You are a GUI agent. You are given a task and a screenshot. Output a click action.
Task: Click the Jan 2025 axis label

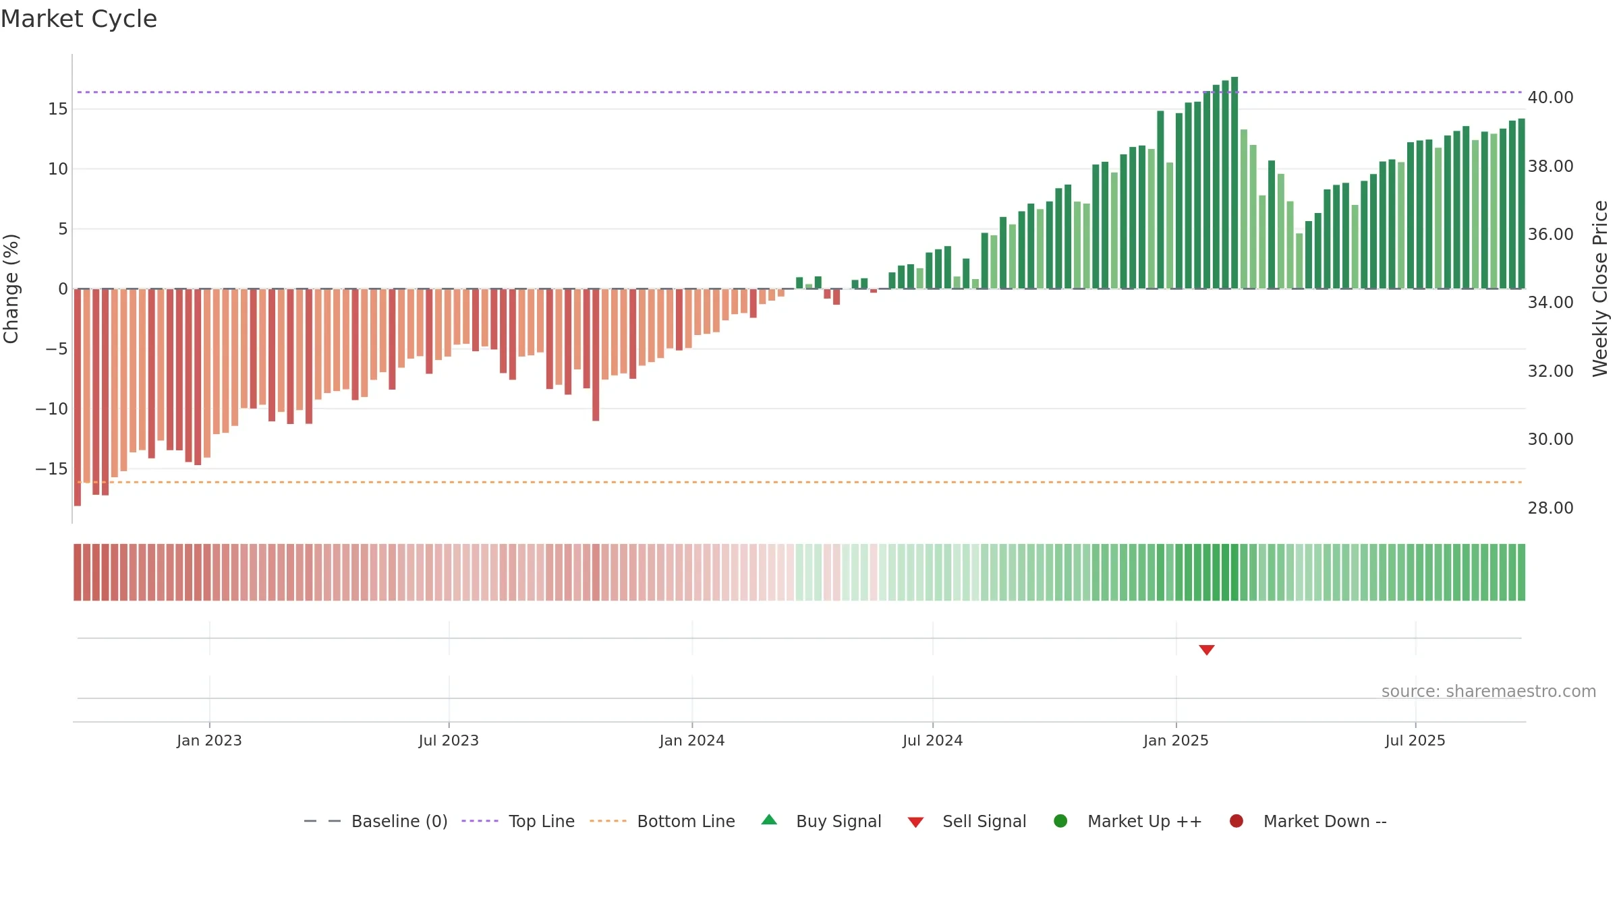[x=1176, y=740]
